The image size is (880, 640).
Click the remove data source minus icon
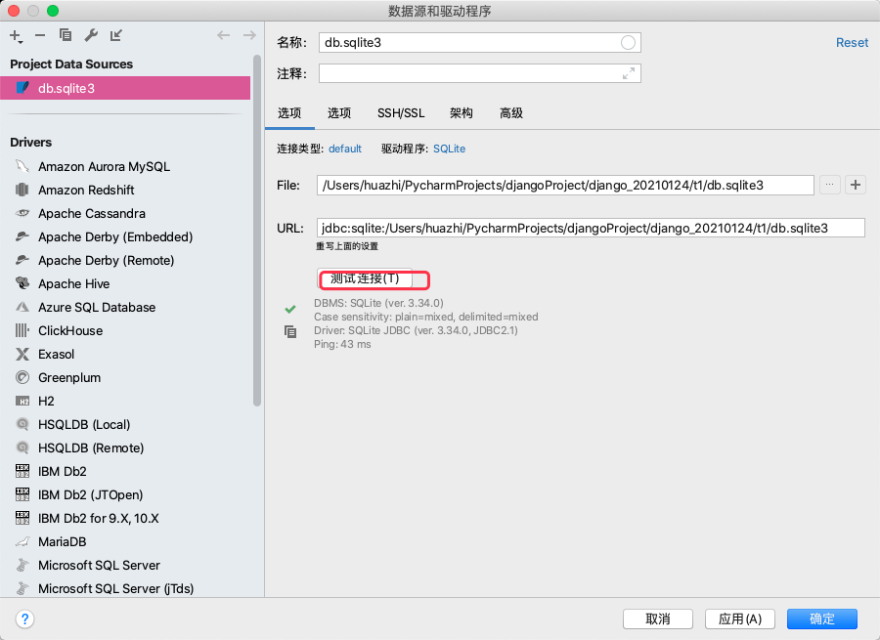coord(40,35)
